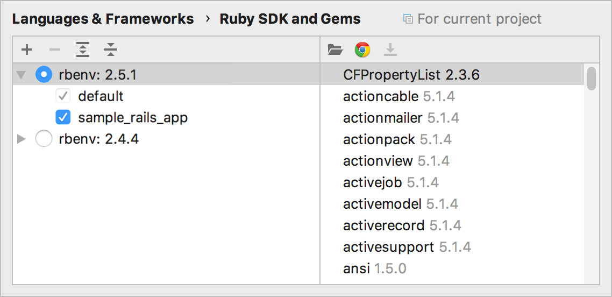Viewport: 612px width, 297px height.
Task: Click the expand all icon
Action: (x=83, y=50)
